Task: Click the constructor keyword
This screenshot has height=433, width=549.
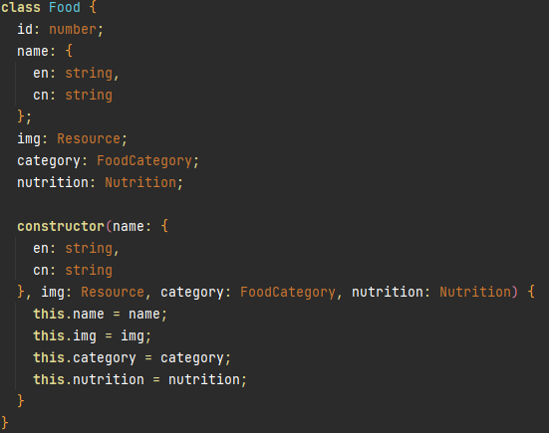Action: click(x=61, y=226)
